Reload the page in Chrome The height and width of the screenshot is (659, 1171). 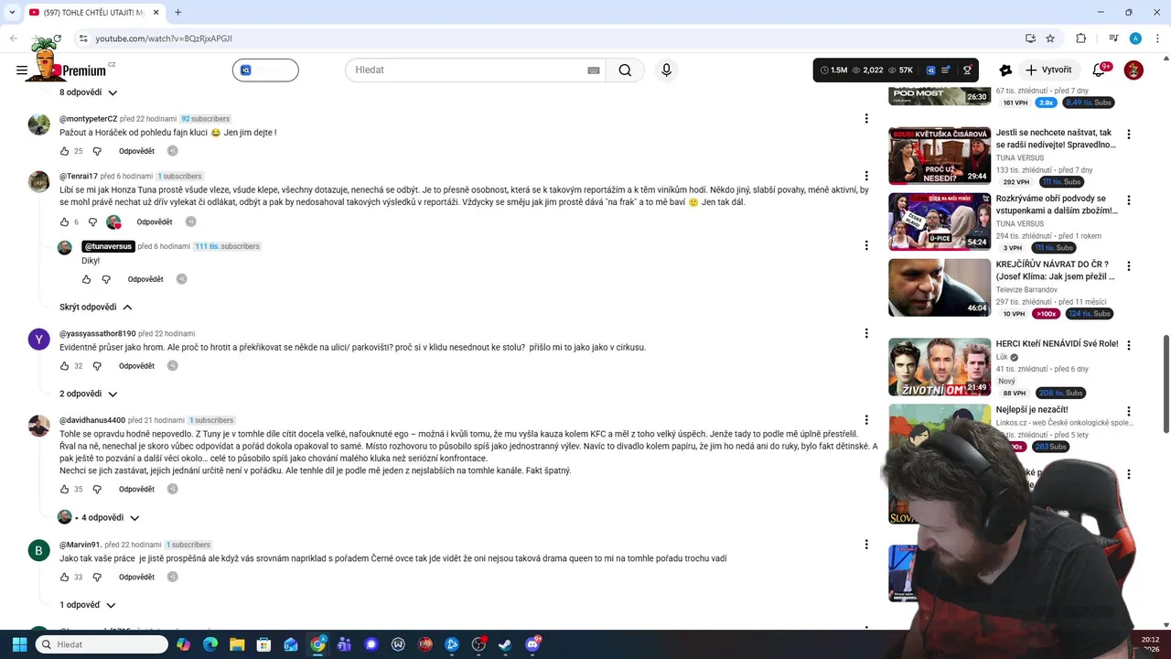[57, 38]
